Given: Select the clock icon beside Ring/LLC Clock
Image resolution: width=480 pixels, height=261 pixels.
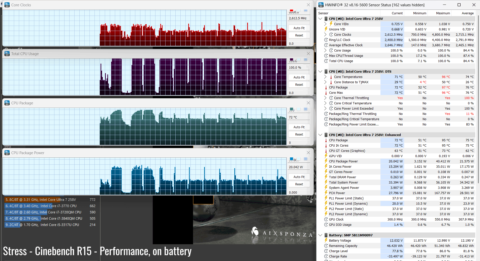Looking at the screenshot, I should point(326,40).
